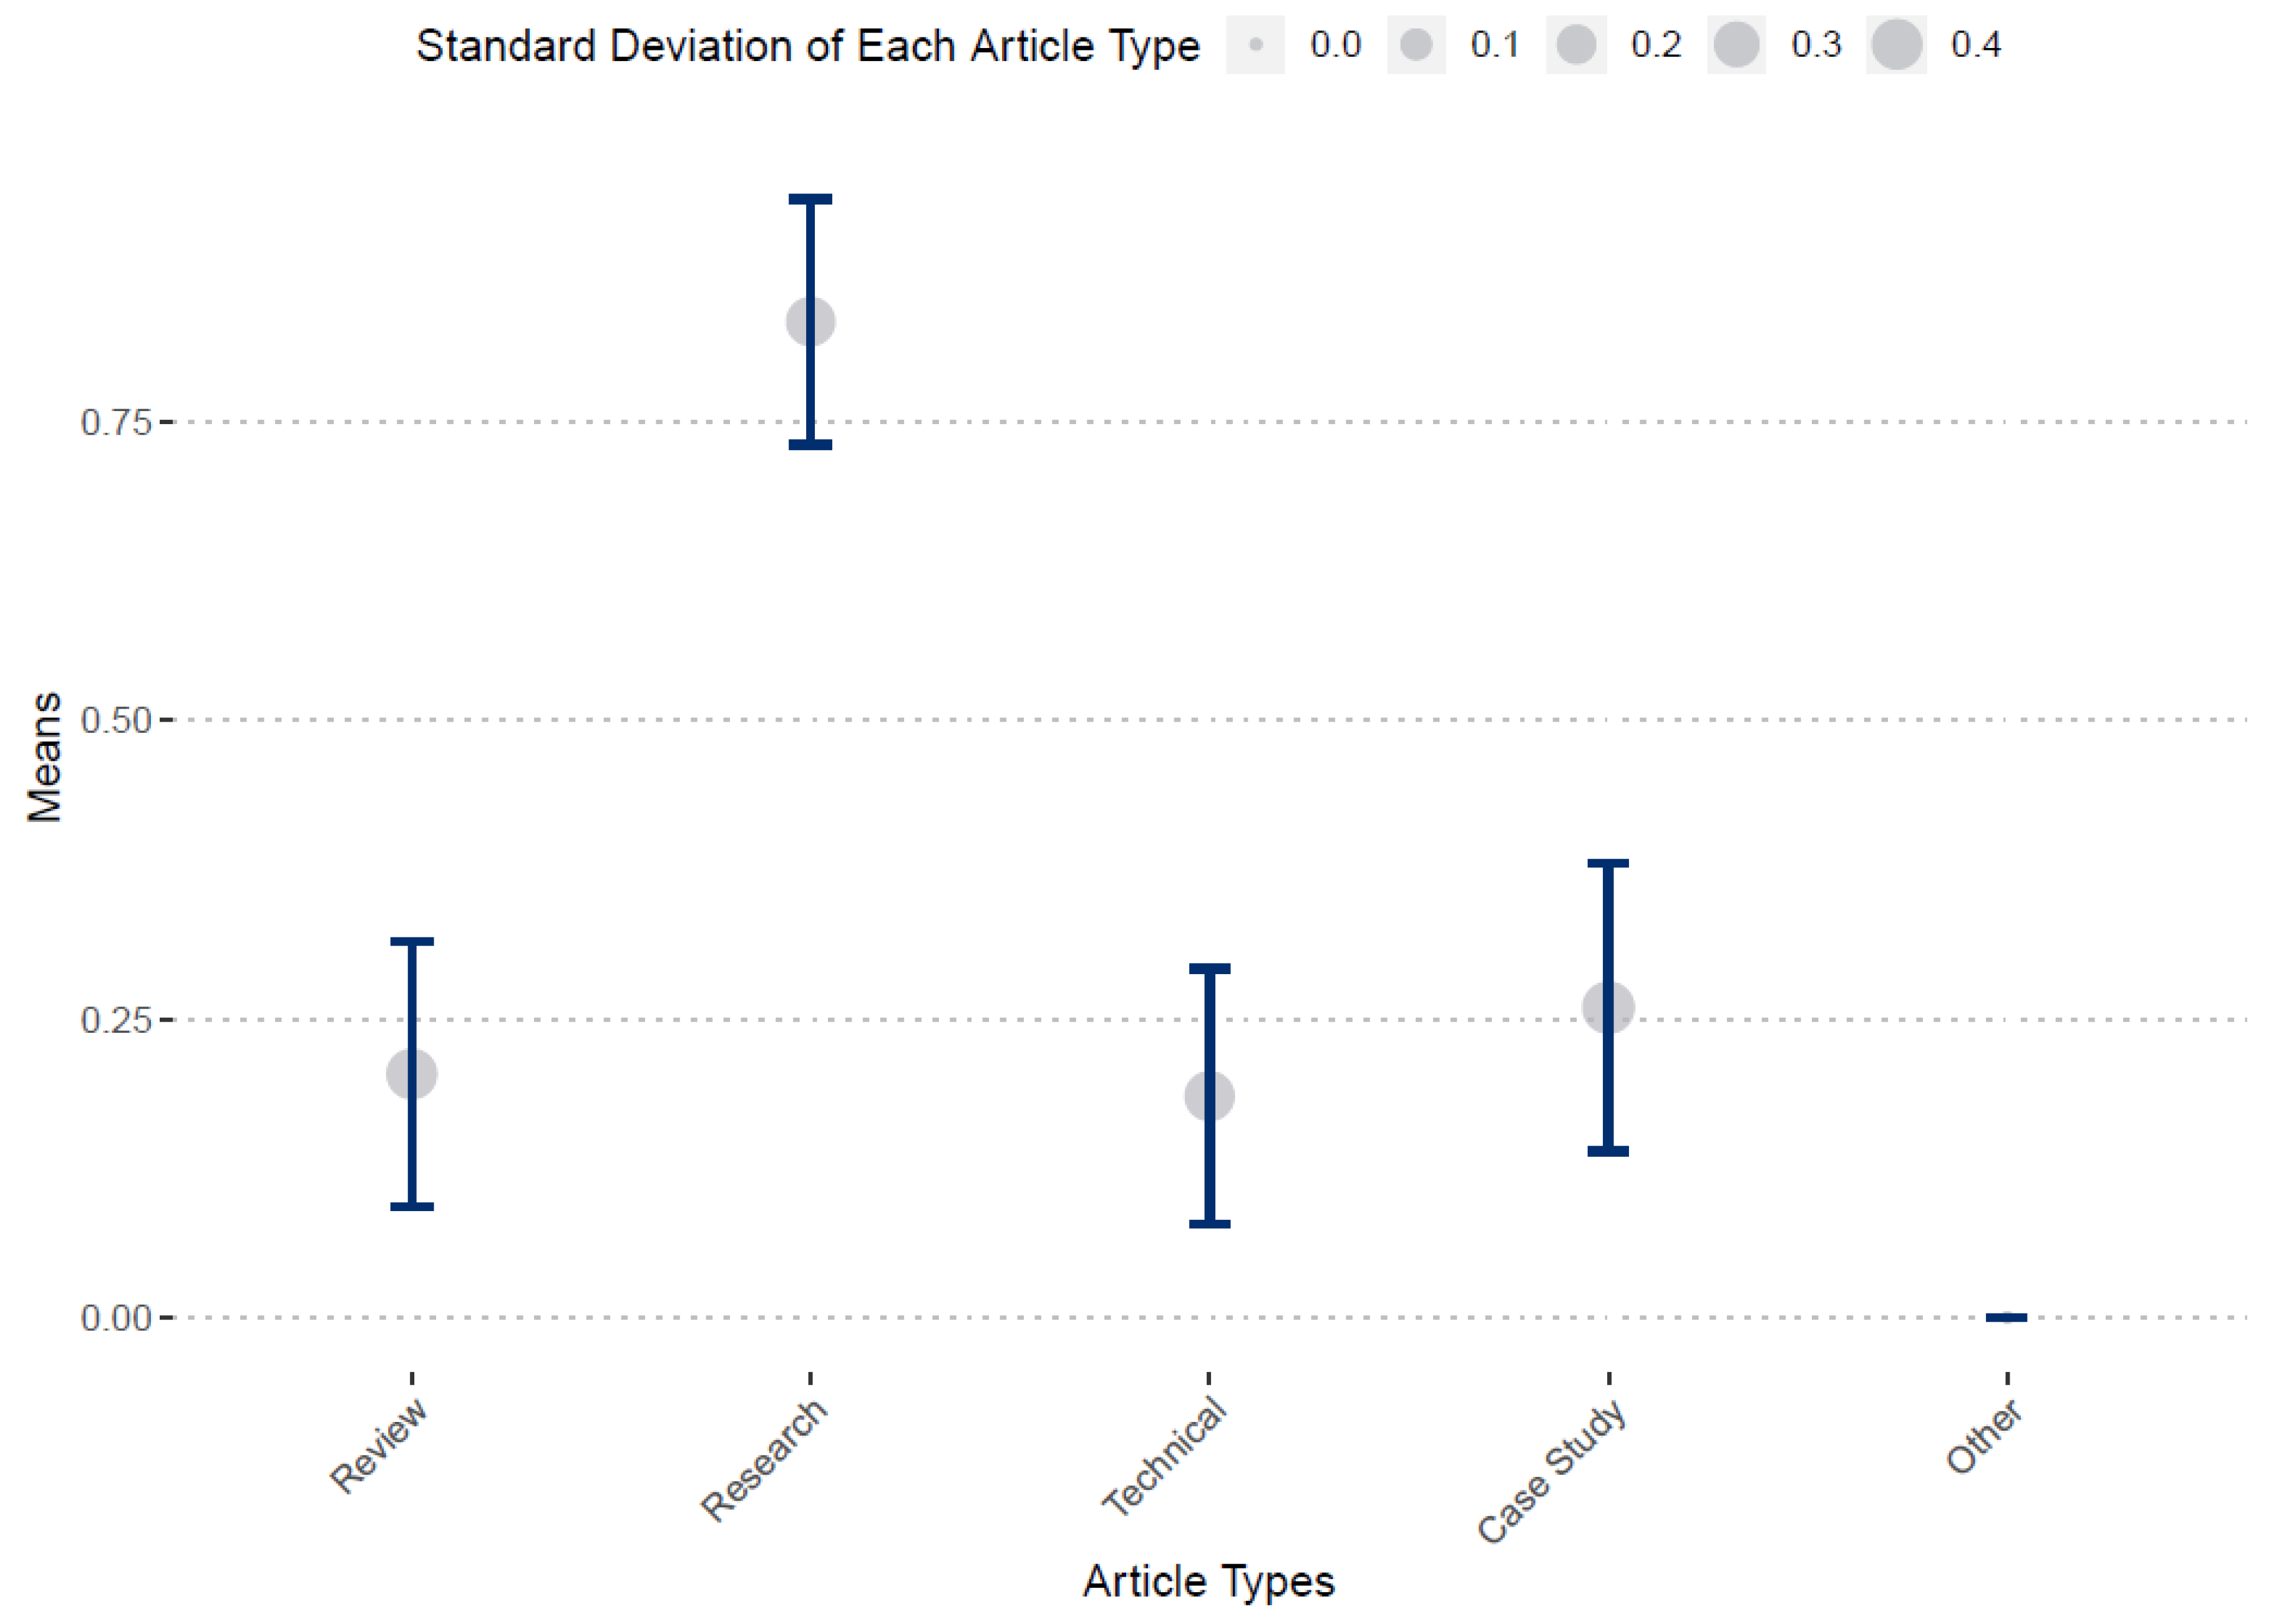2276x1624 pixels.
Task: Click the Research x-axis label
Action: [x=766, y=1460]
